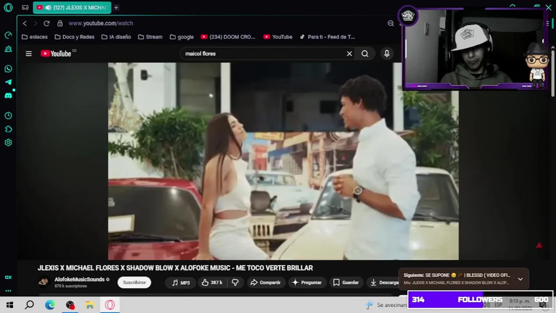Click the Descargar download button
This screenshot has width=556, height=313.
[x=383, y=283]
